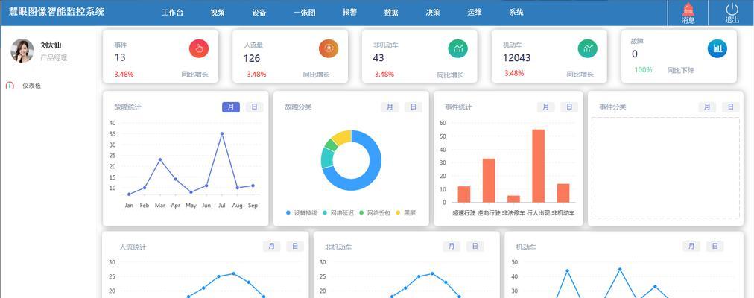
Task: Select 日 in 人流统计 chart
Action: [295, 247]
